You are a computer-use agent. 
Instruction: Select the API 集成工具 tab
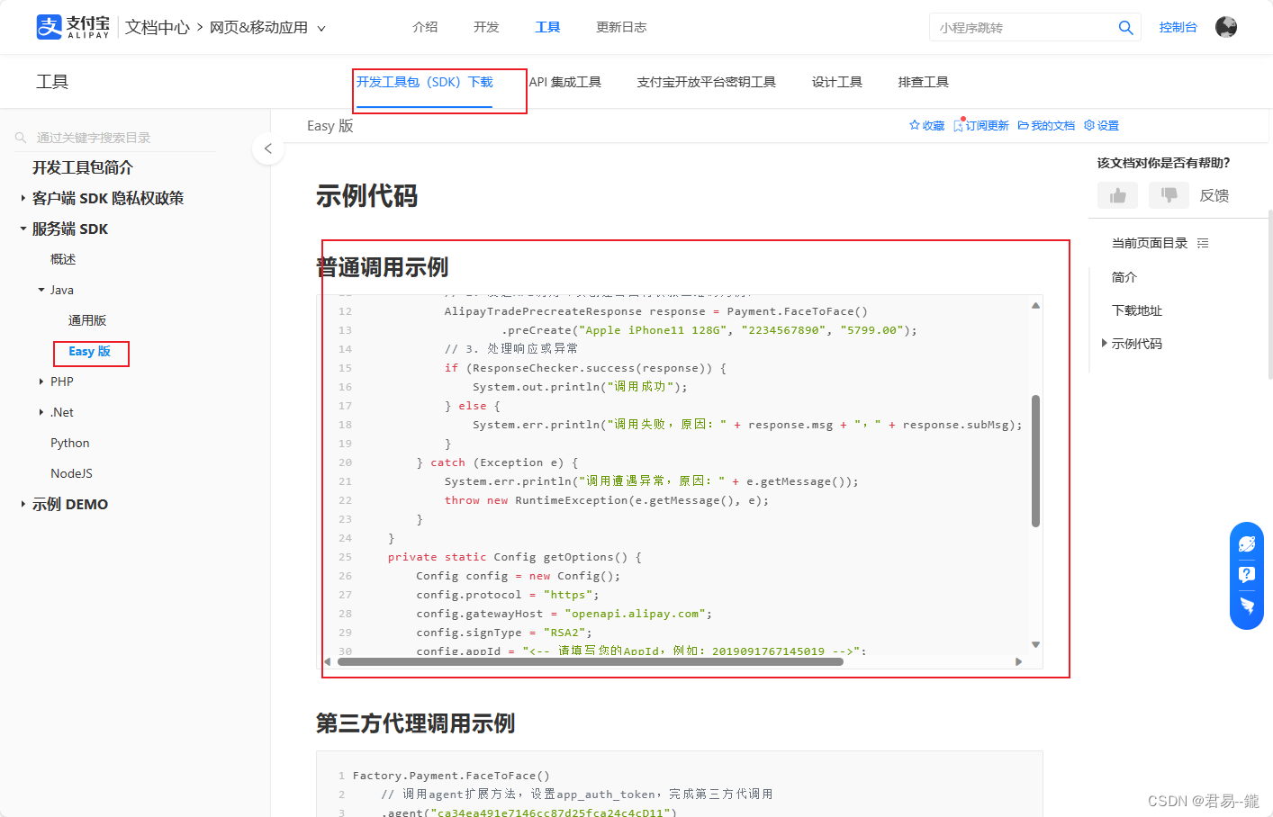pyautogui.click(x=565, y=82)
